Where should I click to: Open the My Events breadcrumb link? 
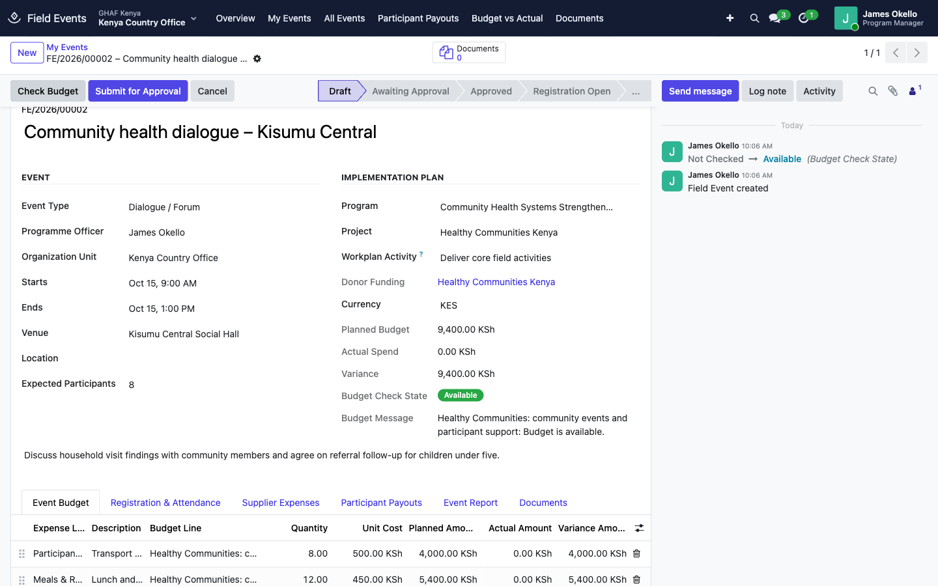(67, 48)
